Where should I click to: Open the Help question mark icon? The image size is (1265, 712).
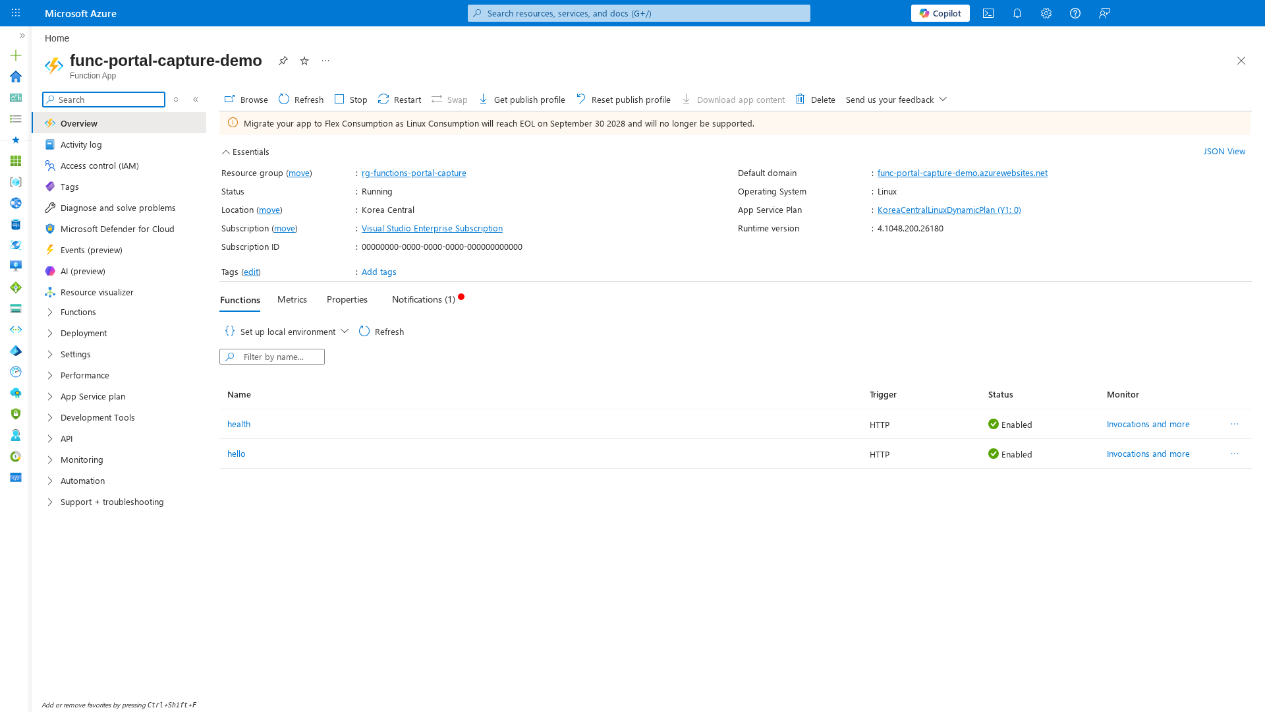coord(1075,13)
